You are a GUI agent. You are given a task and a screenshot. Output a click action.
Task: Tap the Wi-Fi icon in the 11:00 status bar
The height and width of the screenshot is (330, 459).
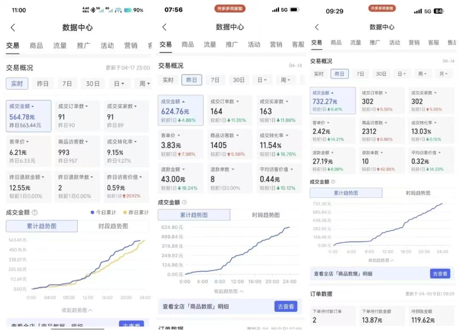click(x=118, y=10)
